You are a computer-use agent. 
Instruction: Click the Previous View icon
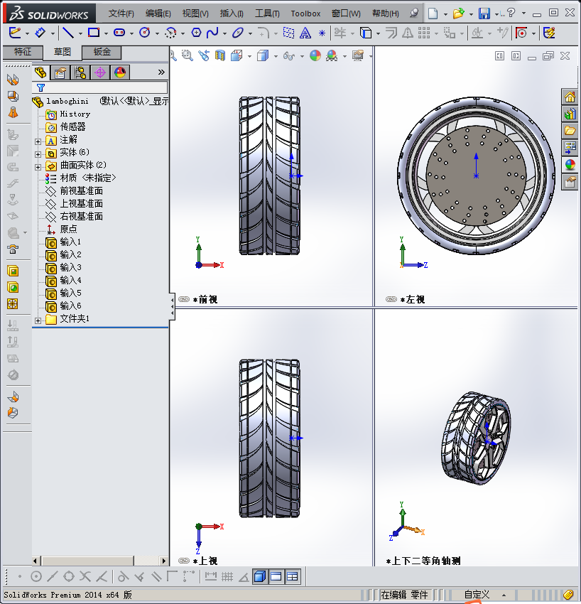(x=204, y=56)
